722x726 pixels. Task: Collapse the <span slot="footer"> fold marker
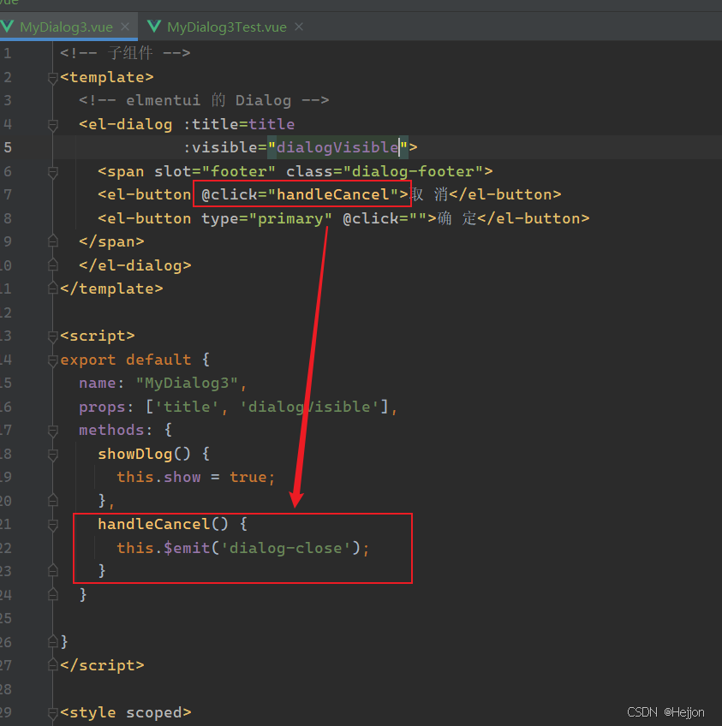coord(53,172)
